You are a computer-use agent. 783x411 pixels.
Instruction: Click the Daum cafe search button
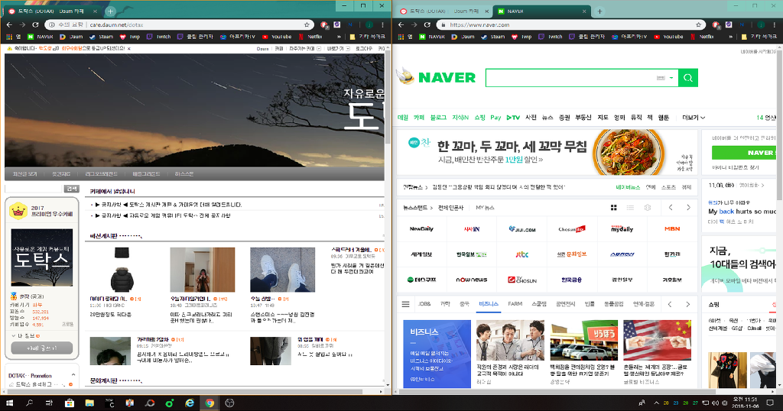[71, 189]
